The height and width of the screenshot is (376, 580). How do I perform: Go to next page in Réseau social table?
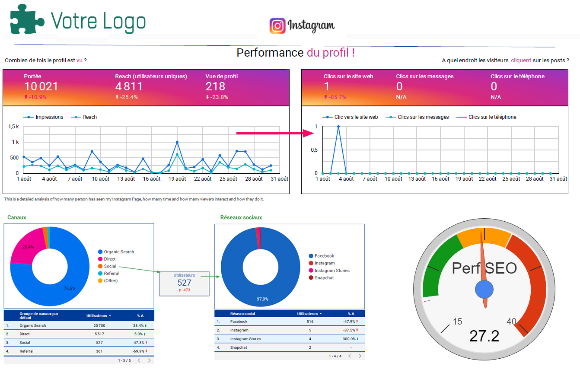(360, 356)
